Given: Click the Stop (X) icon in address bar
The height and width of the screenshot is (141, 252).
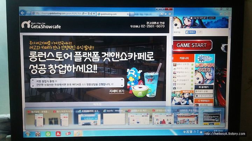Looking at the screenshot, I should click(94, 14).
